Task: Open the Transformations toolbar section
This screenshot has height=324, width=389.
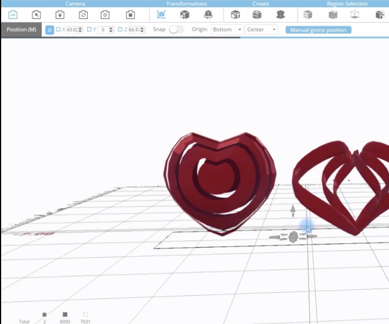Action: coord(186,3)
